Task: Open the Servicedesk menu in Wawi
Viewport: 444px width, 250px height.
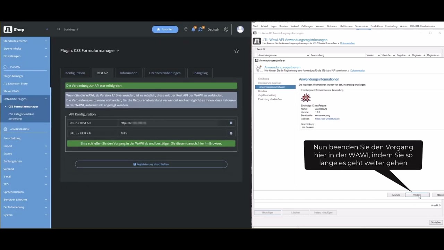Action: coord(361,26)
